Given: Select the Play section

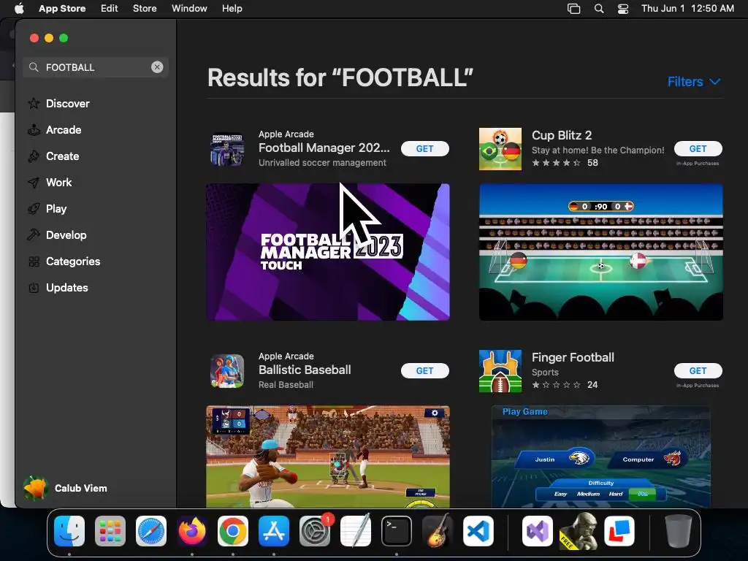Looking at the screenshot, I should (56, 208).
